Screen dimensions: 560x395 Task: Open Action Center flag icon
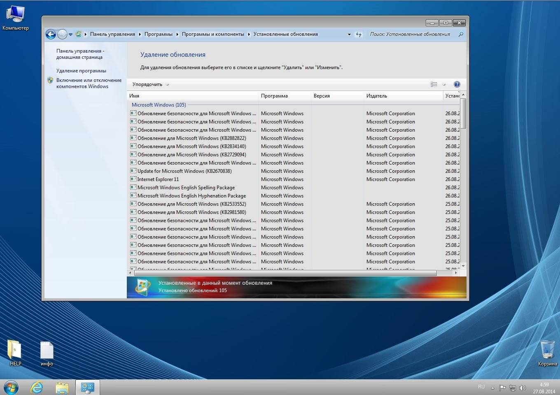point(502,388)
